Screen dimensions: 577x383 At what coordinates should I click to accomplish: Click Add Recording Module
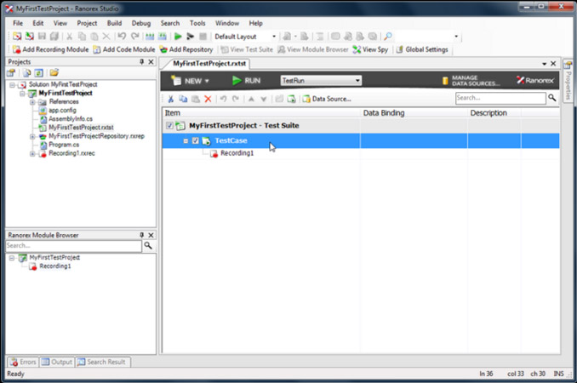(50, 49)
